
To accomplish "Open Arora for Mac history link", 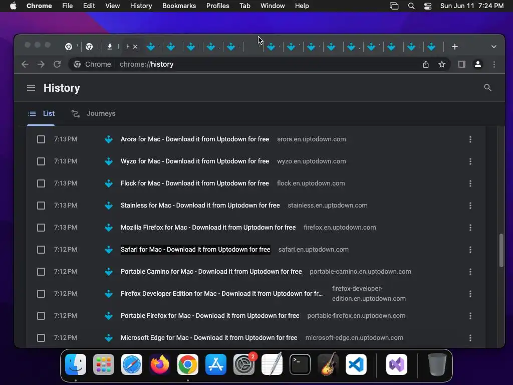I will (x=195, y=139).
